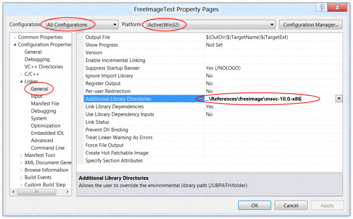Screen dimensions: 353x219
Task: Select General under Linker
Action: (39, 89)
